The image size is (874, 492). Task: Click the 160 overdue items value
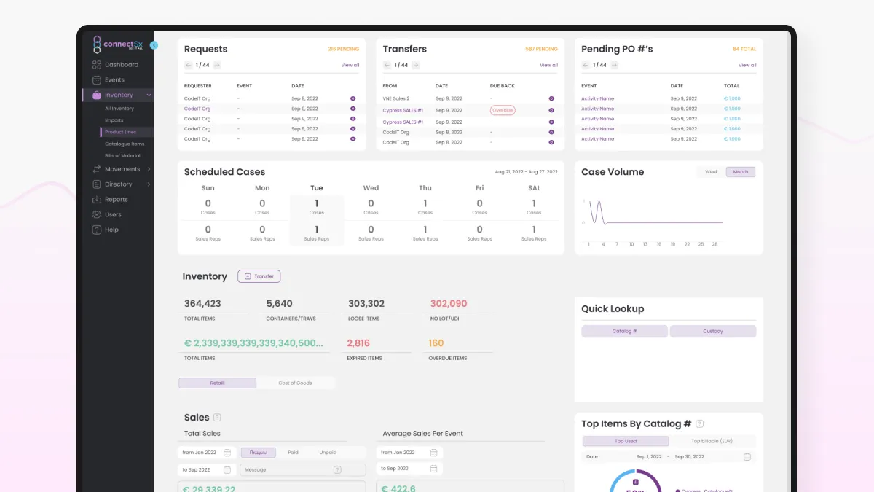click(436, 343)
